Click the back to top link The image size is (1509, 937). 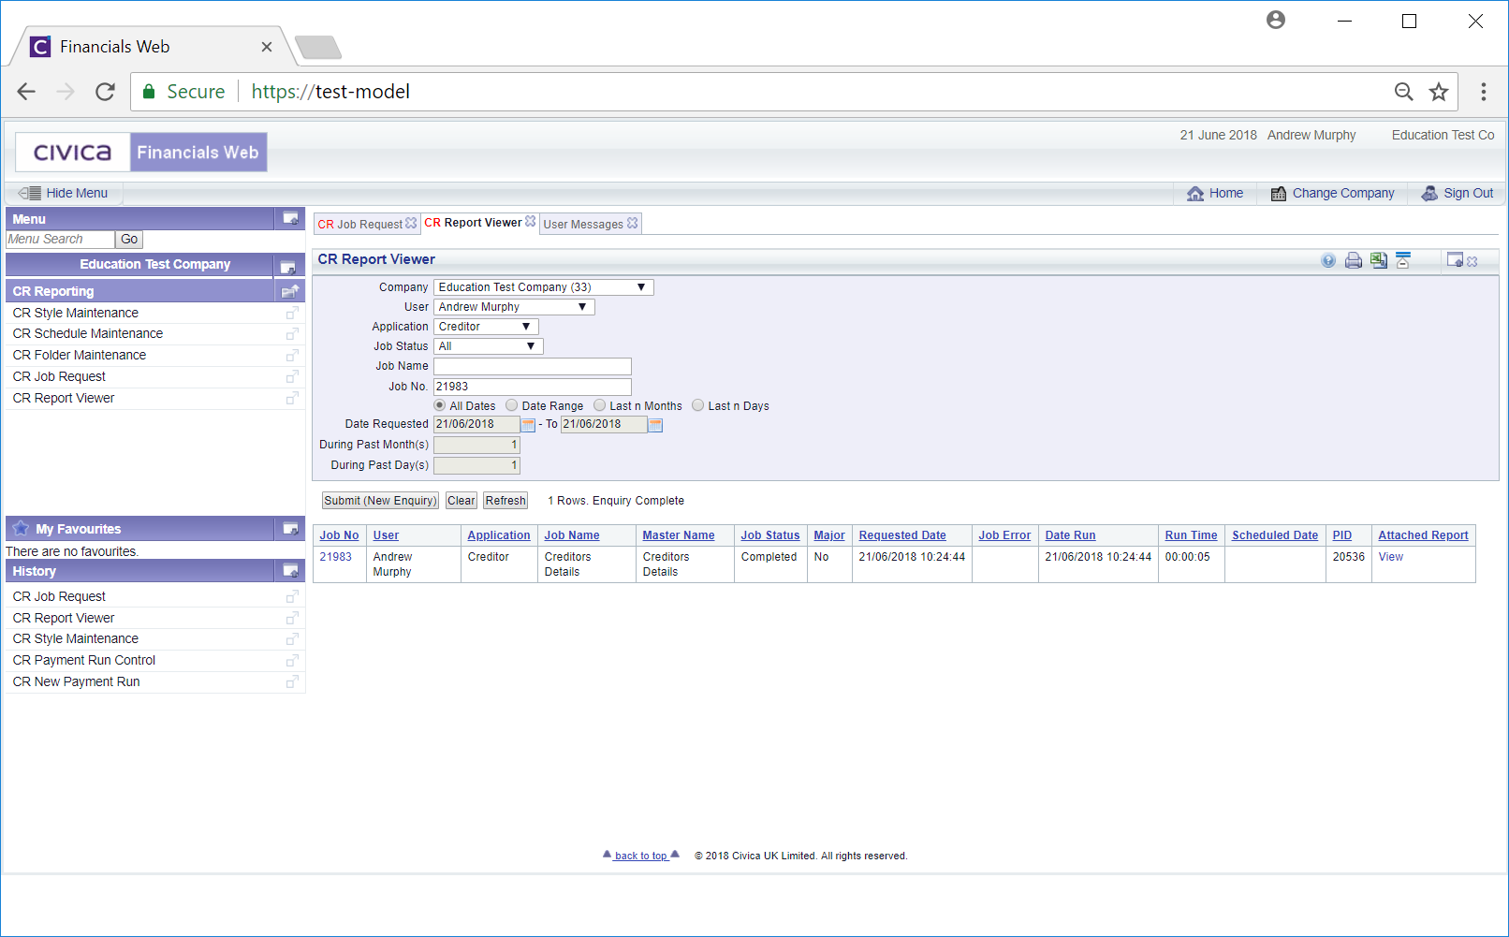pos(641,856)
